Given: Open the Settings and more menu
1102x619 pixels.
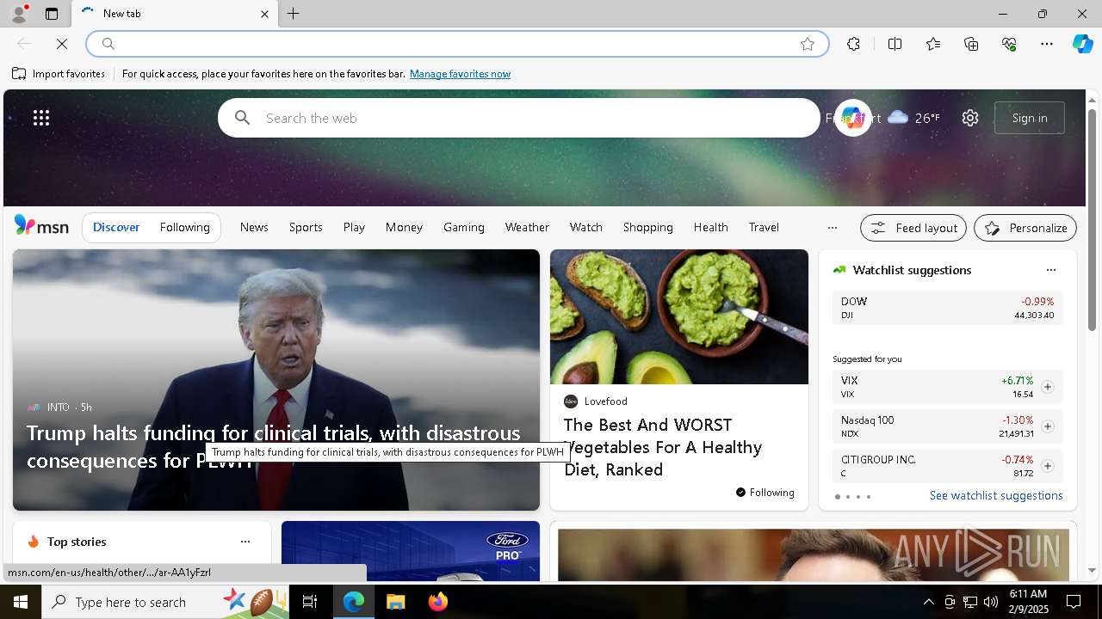Looking at the screenshot, I should click(x=1047, y=44).
